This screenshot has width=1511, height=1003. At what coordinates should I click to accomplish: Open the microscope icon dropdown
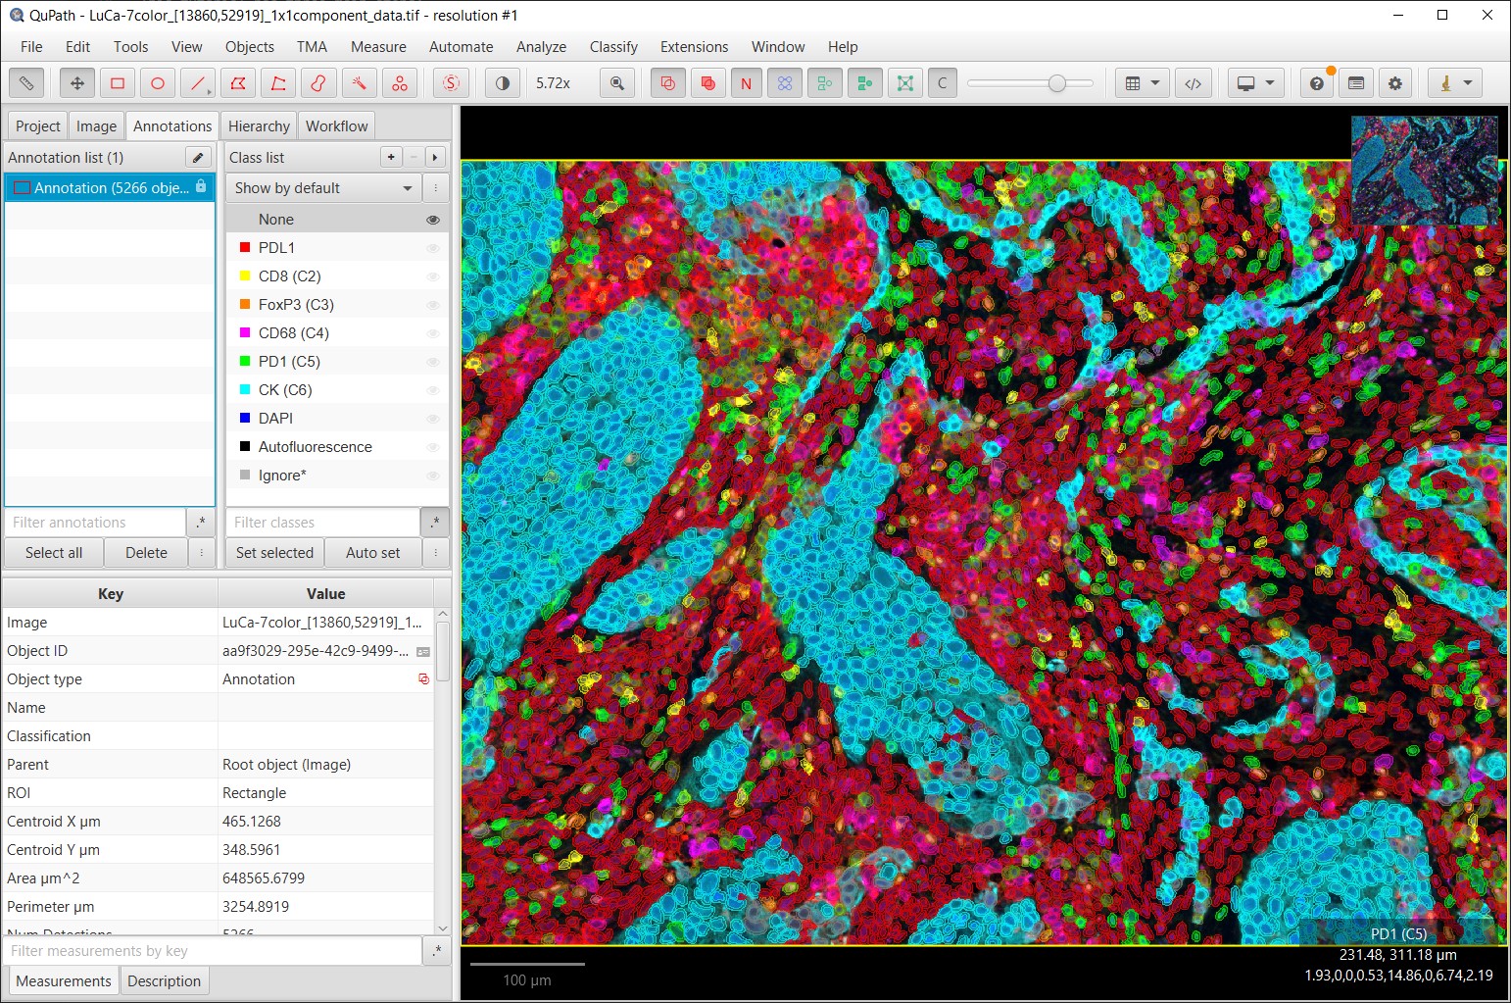tap(1454, 83)
